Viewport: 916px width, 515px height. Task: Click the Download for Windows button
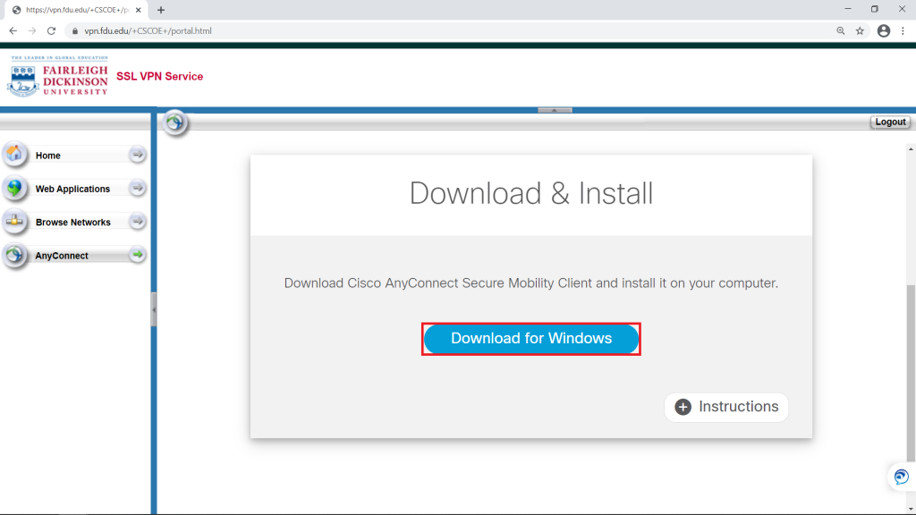[x=531, y=339]
